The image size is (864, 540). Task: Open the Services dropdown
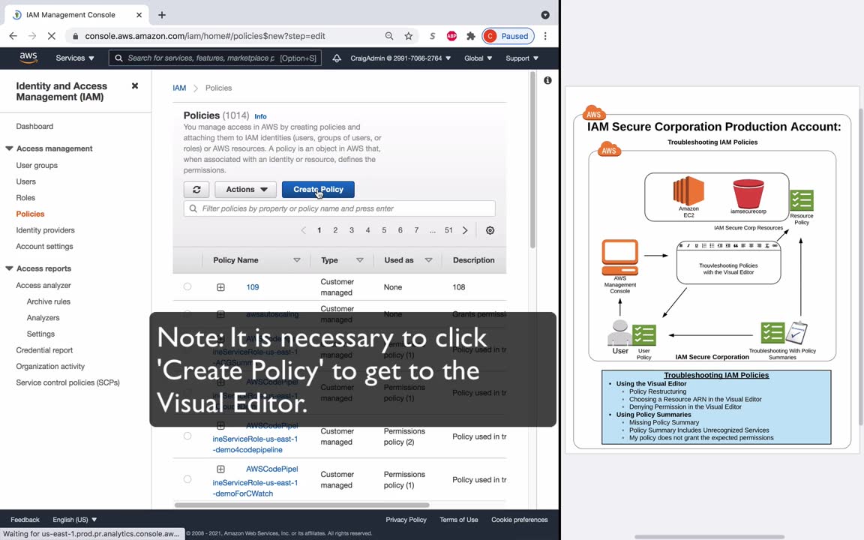[x=75, y=58]
